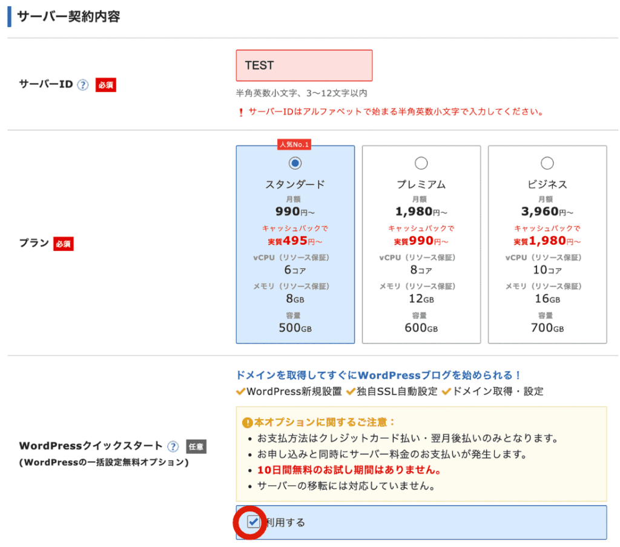620x547 pixels.
Task: Click the 3,960円～ monthly price text
Action: pos(547,211)
